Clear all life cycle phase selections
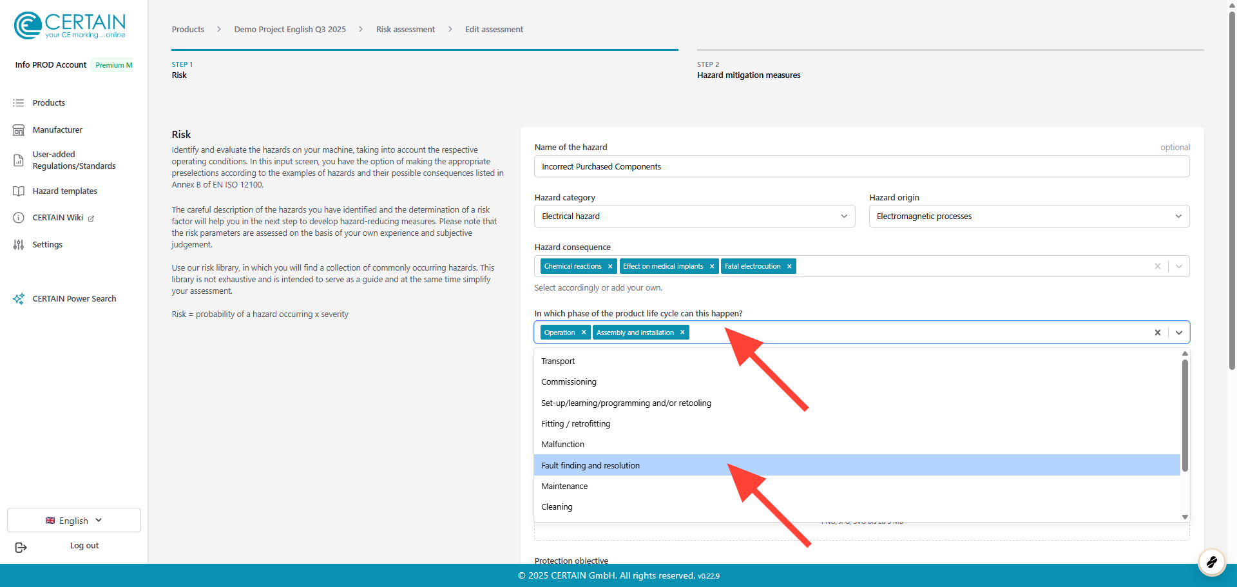1237x587 pixels. [x=1158, y=332]
